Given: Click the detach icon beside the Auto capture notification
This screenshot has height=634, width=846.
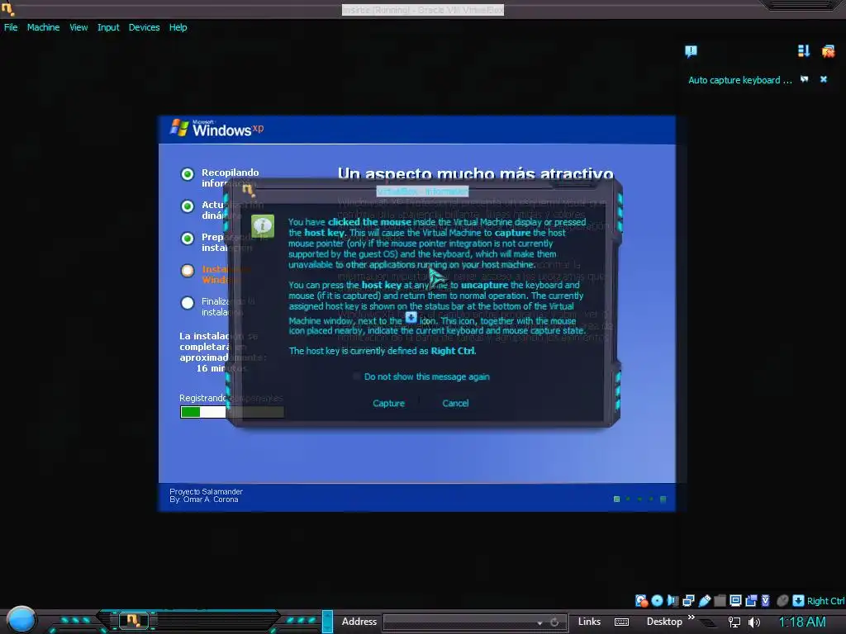Looking at the screenshot, I should (x=805, y=79).
